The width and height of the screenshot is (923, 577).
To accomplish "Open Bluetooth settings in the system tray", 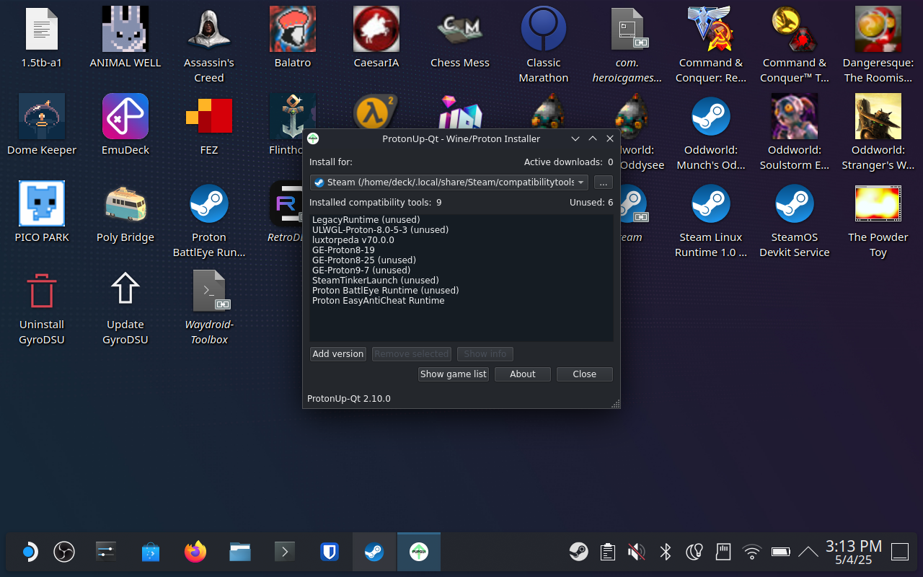I will [666, 552].
